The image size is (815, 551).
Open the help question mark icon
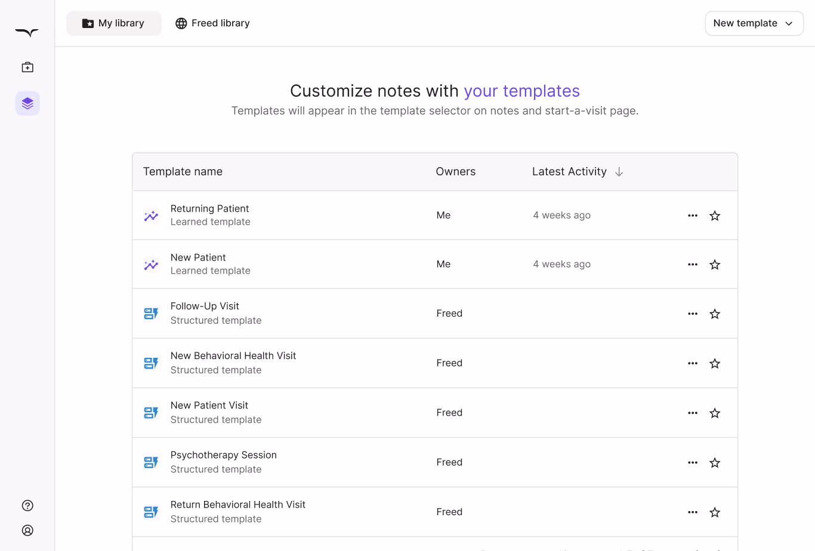[x=27, y=506]
